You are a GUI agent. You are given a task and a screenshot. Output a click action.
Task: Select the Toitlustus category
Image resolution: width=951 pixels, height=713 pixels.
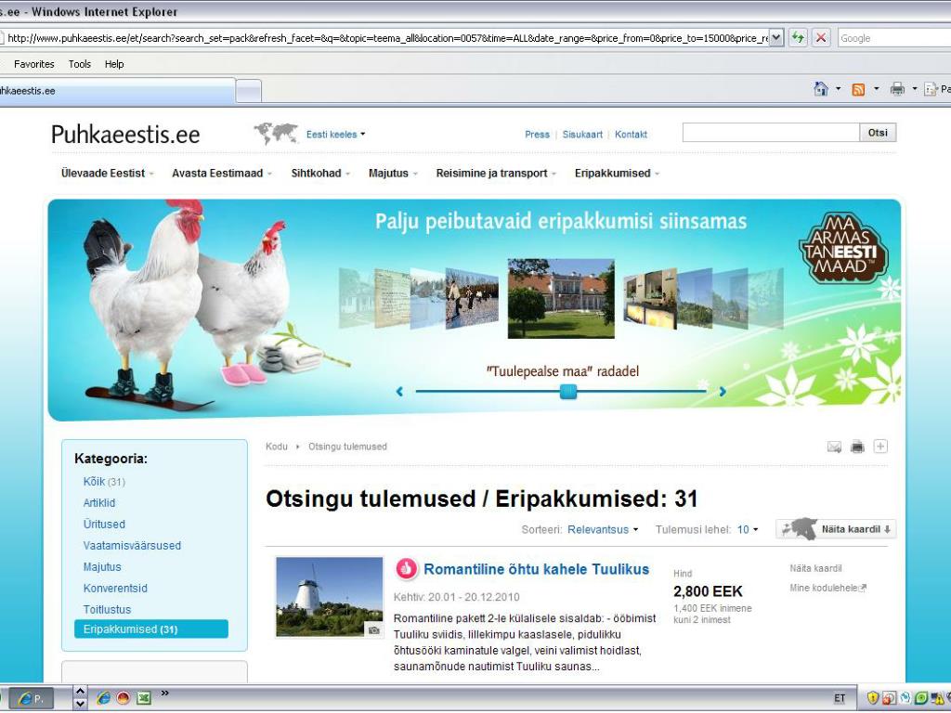tap(107, 609)
